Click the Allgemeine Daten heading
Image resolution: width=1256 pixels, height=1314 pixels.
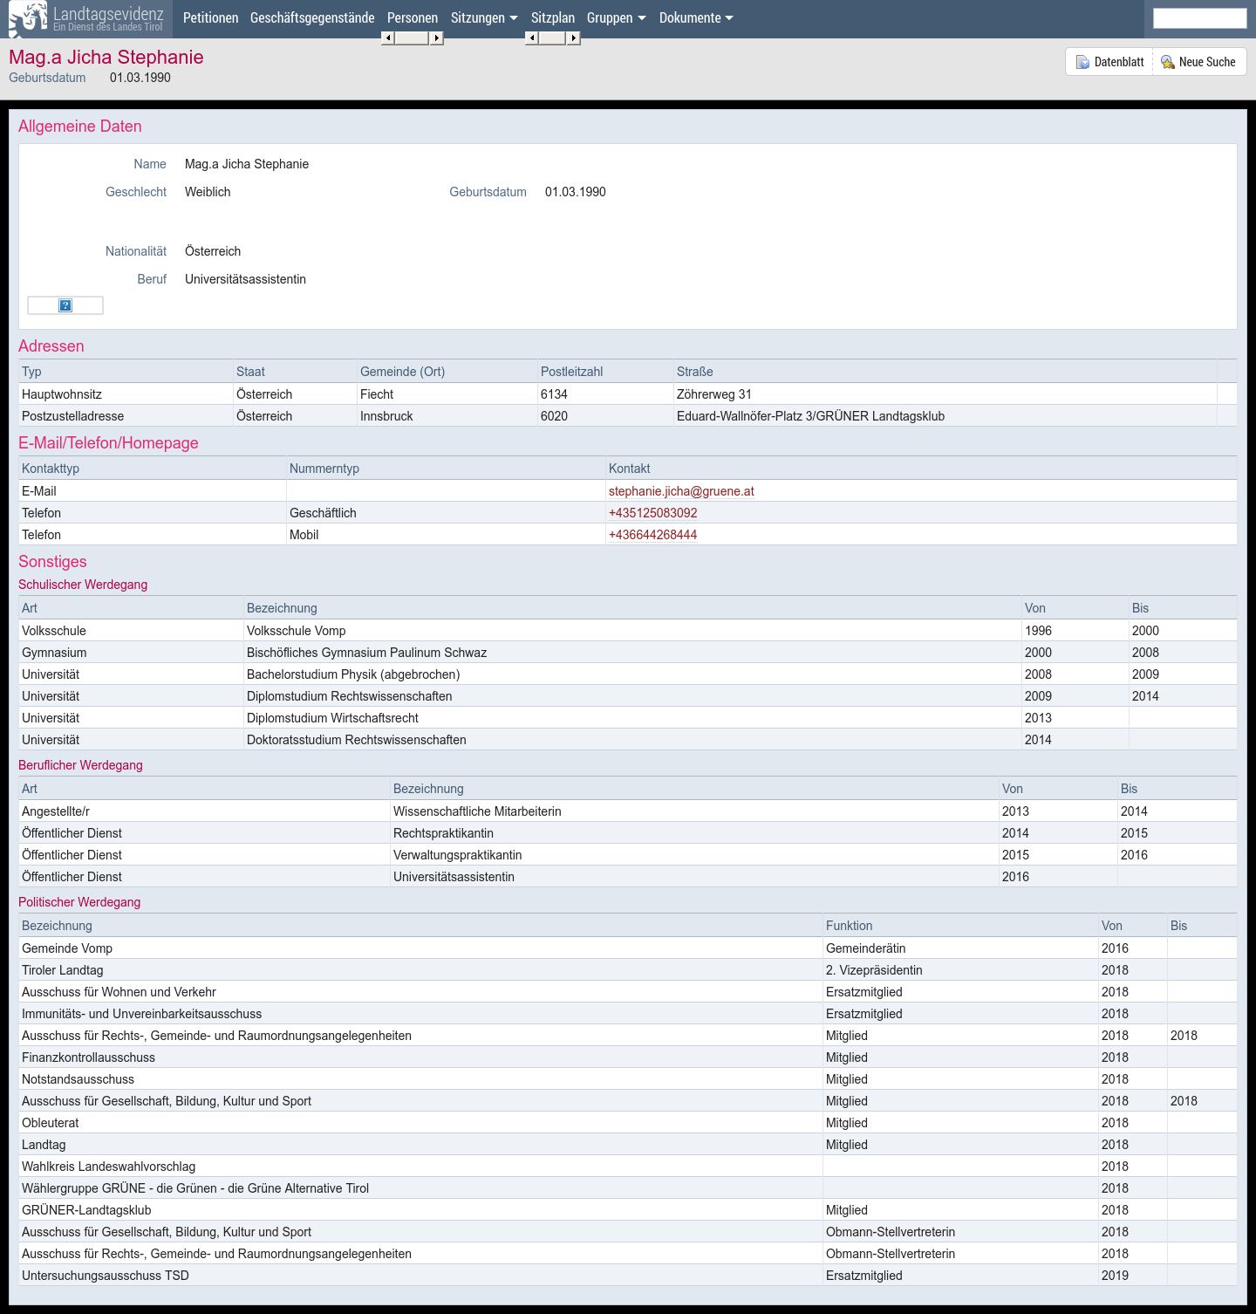point(80,127)
